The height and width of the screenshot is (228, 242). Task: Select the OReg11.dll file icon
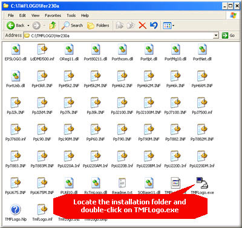(69, 50)
